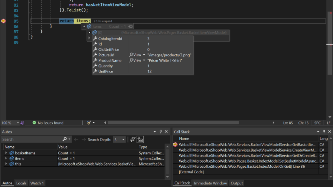The width and height of the screenshot is (333, 187).
Task: Click the brush code cleanup icon
Action: 89,123
